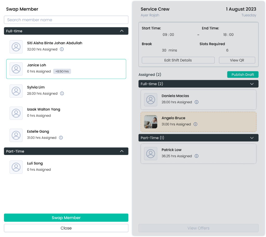Click the Close button

click(x=66, y=228)
